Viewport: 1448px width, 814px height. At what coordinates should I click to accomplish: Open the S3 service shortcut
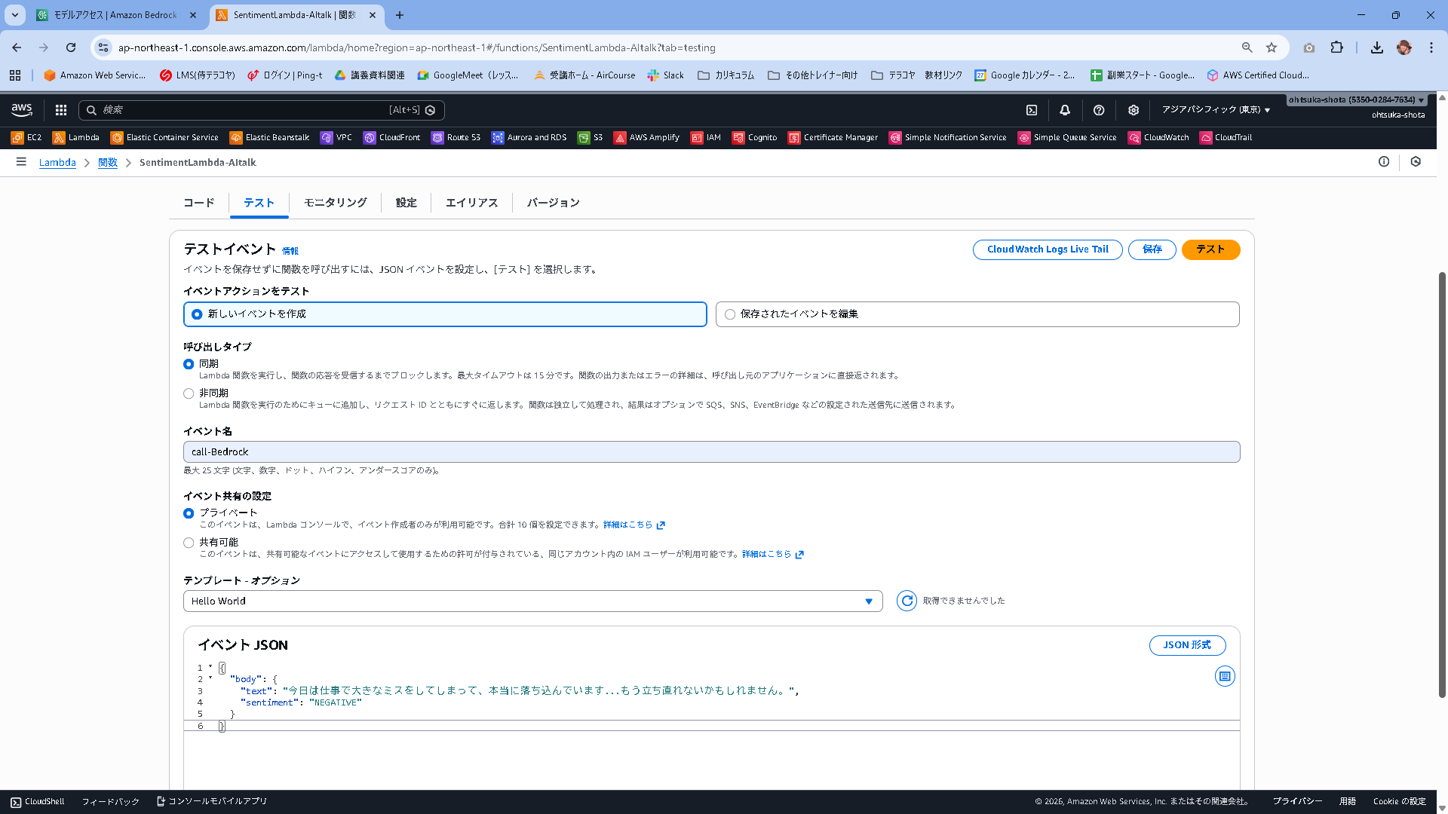pos(591,137)
